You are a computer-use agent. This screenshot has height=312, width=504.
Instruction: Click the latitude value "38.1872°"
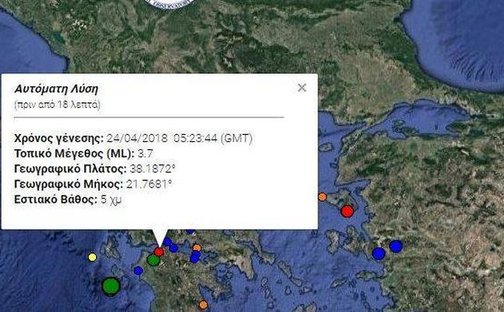click(152, 169)
